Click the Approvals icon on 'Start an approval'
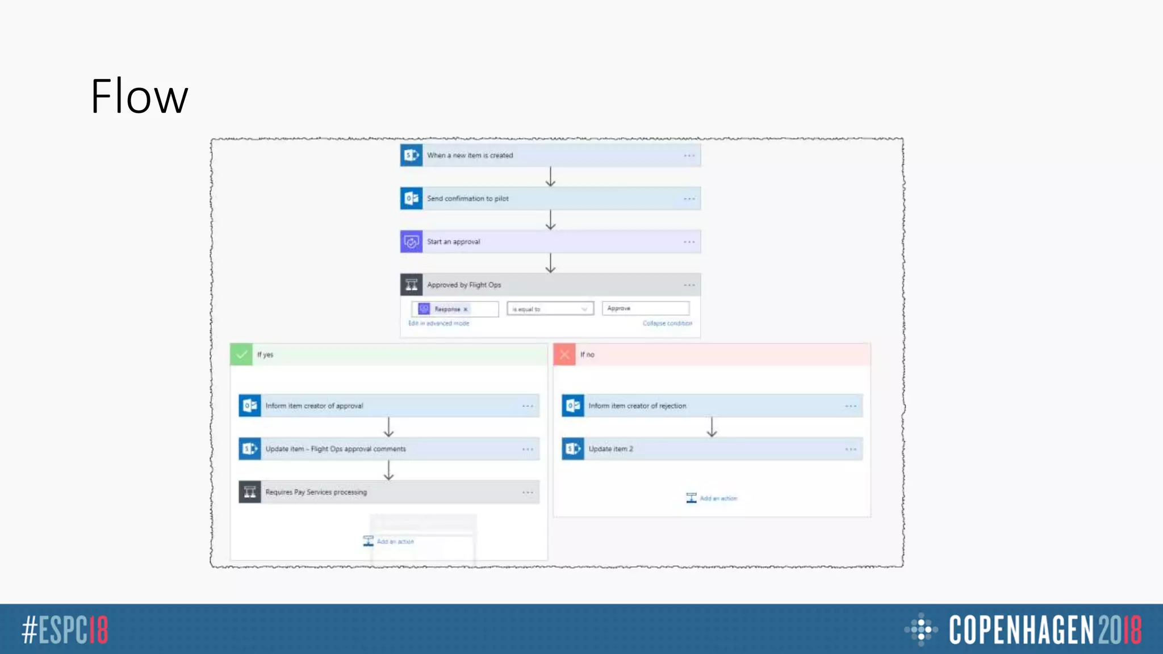This screenshot has width=1163, height=654. pos(411,242)
